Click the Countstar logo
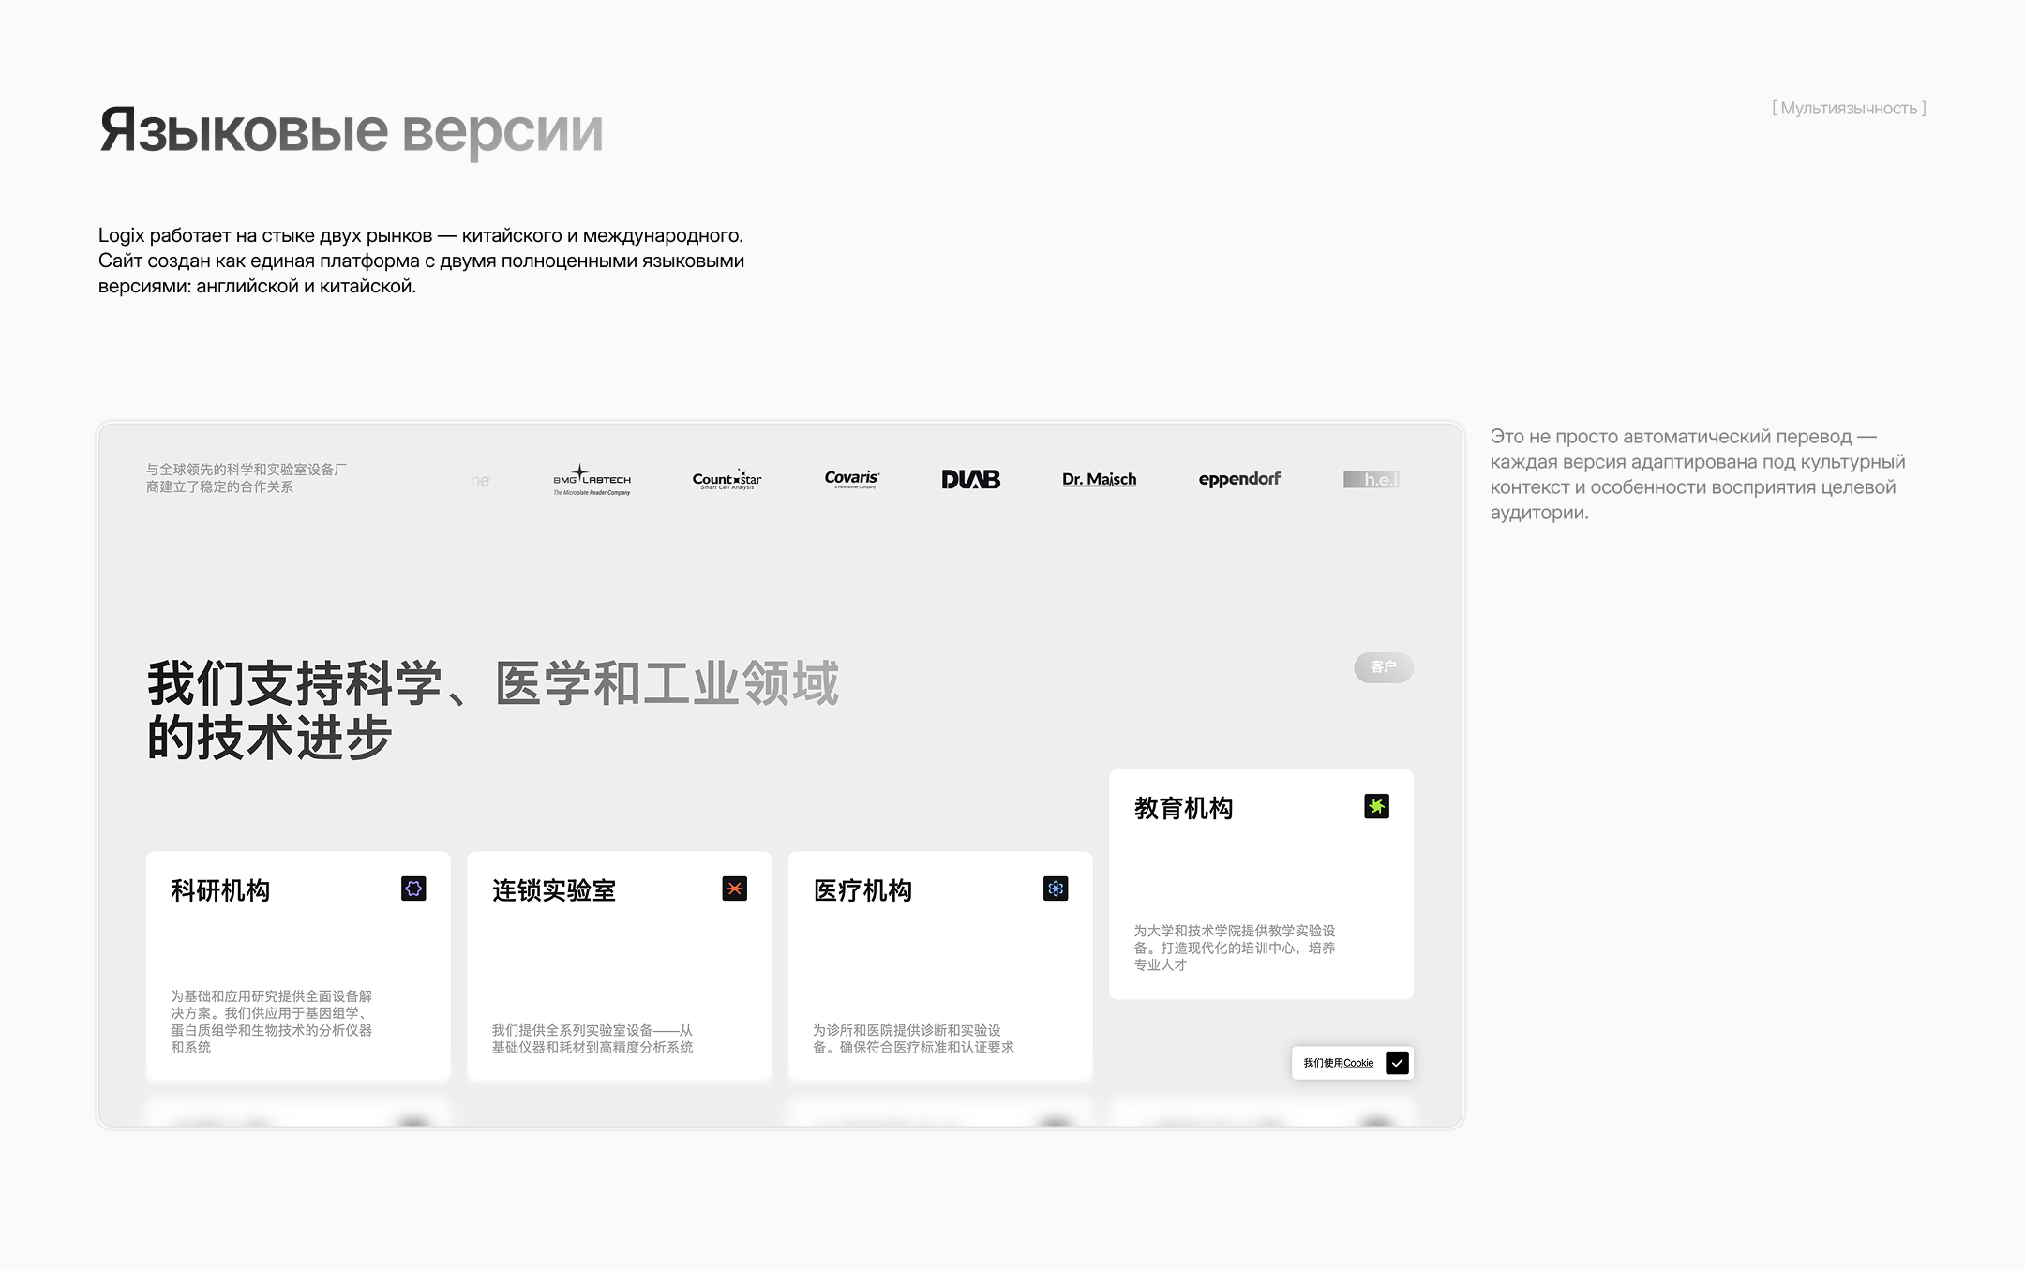The height and width of the screenshot is (1270, 2025). pos(727,480)
